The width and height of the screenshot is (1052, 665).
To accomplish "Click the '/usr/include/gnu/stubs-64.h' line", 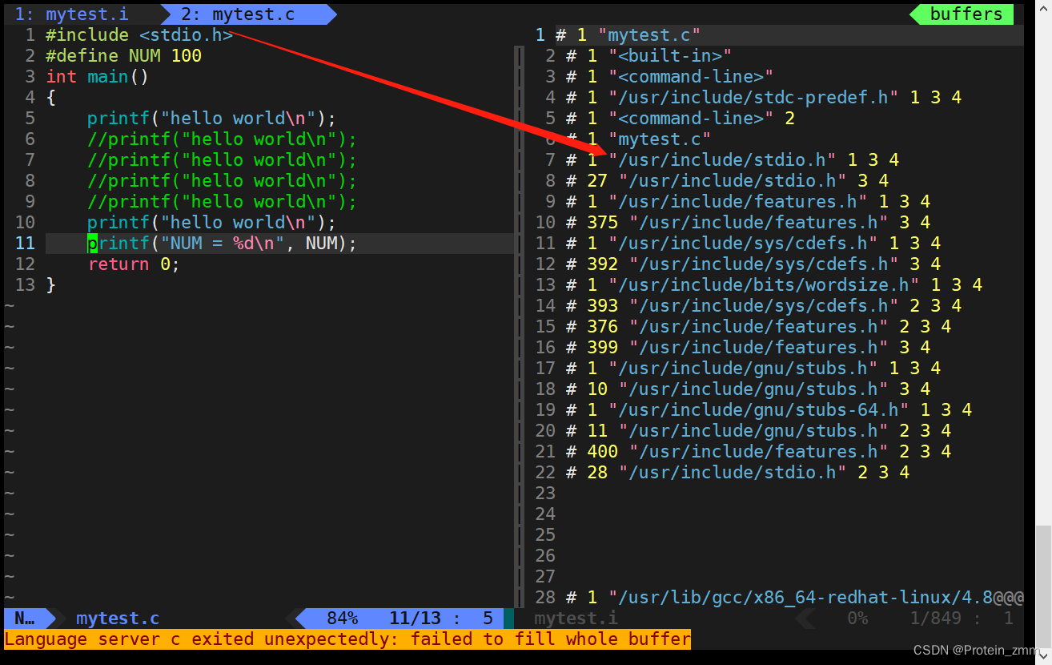I will click(769, 410).
